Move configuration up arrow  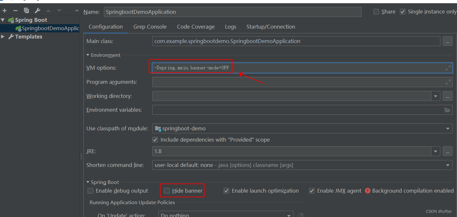point(48,11)
